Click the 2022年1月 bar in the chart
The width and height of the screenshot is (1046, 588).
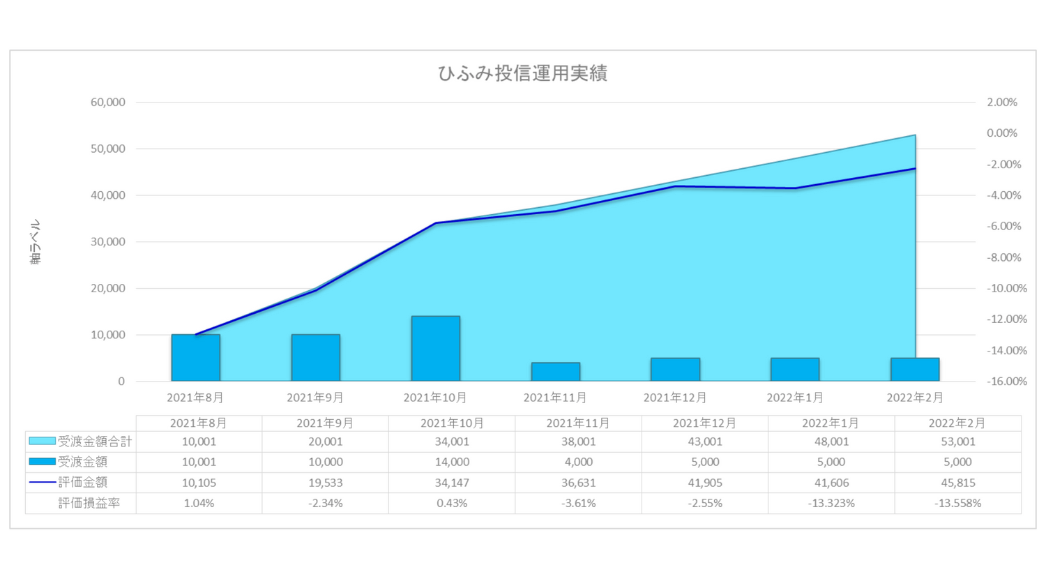click(x=795, y=370)
